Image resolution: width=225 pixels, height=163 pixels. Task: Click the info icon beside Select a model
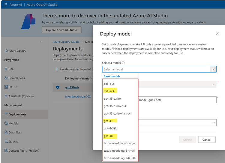[123, 63]
